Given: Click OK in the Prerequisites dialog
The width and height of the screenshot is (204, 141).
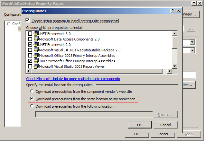Looking at the screenshot, I should point(140,125).
